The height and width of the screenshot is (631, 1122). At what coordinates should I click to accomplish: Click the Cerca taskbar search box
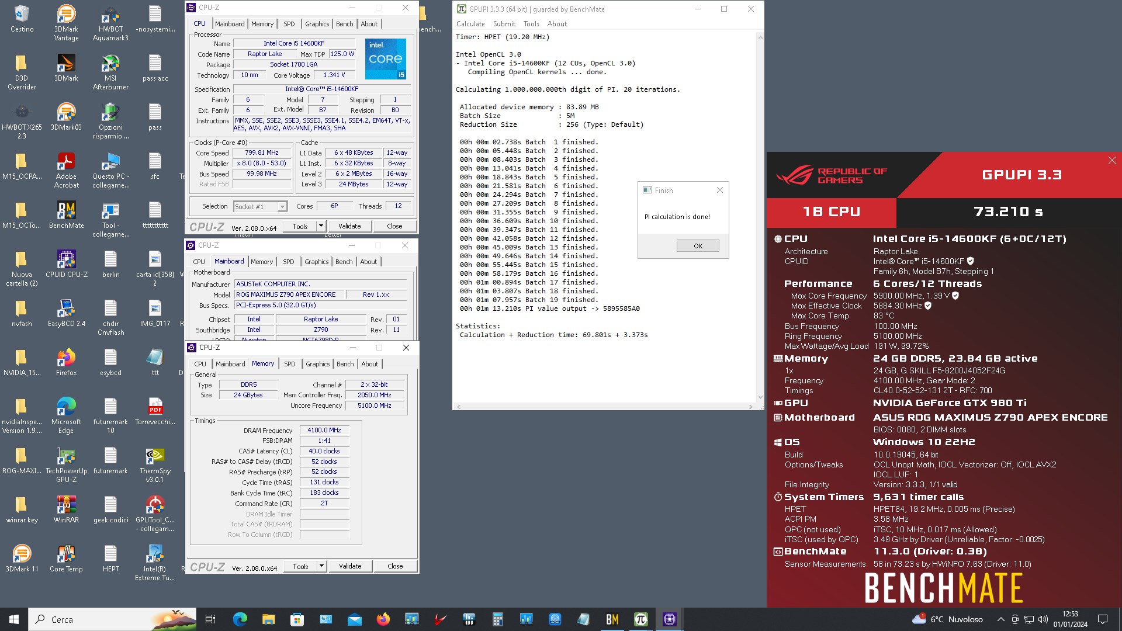[x=113, y=619]
